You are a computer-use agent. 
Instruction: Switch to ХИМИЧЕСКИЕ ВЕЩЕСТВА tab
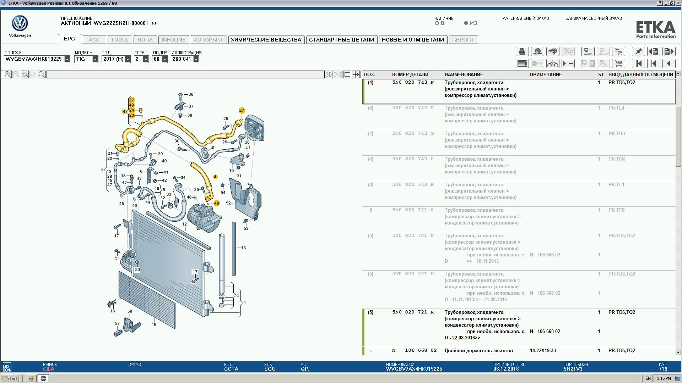pyautogui.click(x=266, y=40)
